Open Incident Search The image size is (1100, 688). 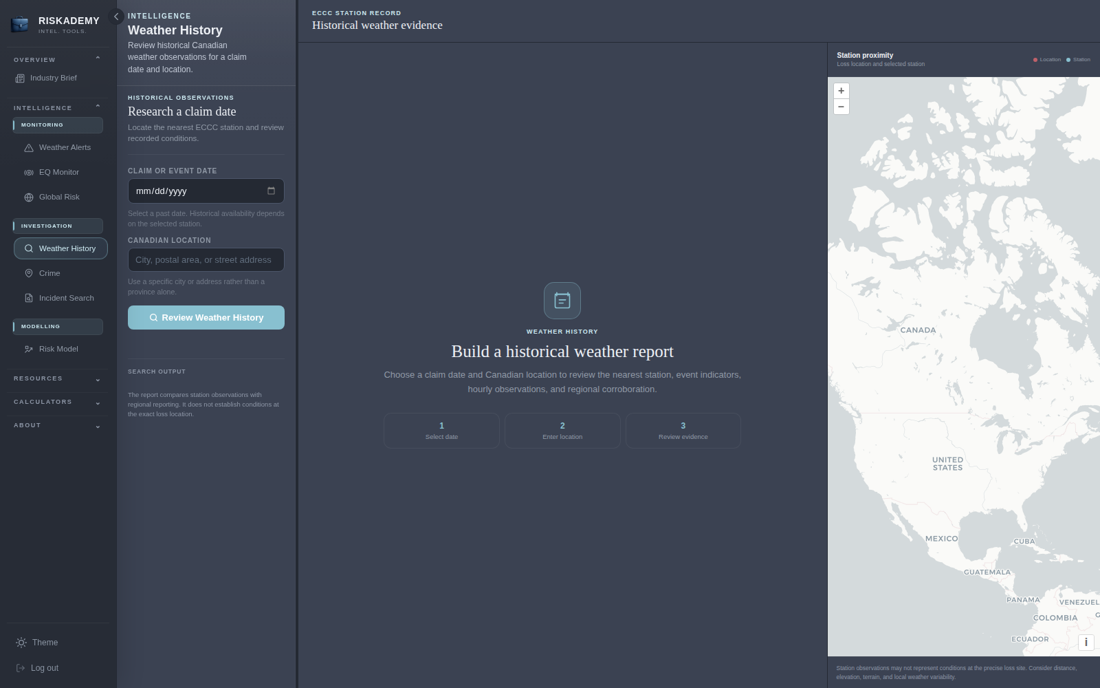(60, 298)
